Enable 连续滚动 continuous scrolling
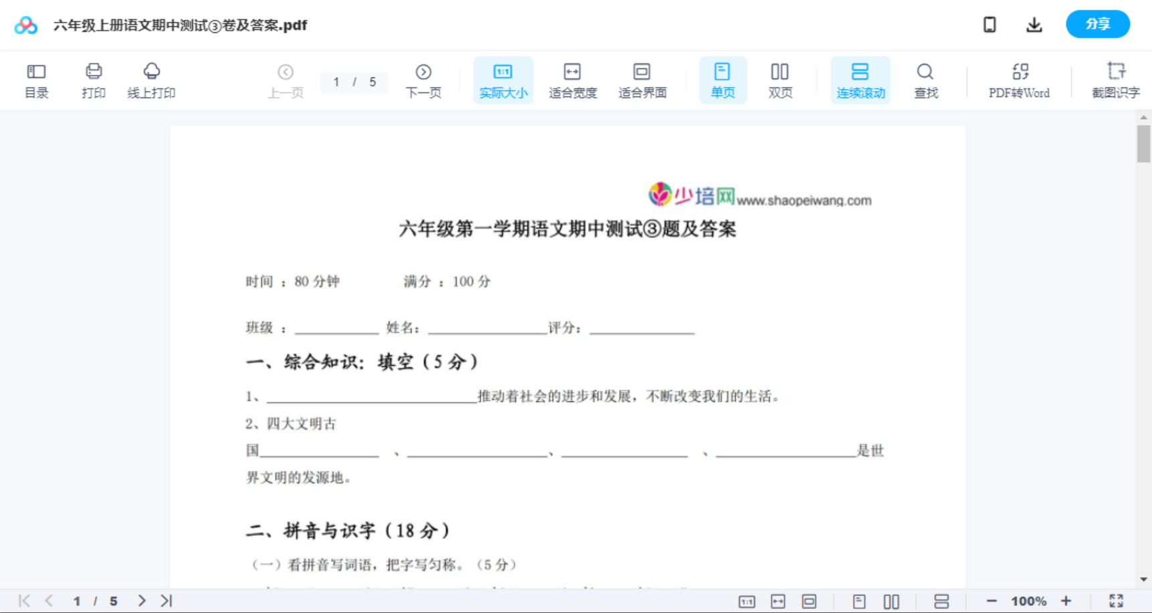Screen dimensions: 1152x613 point(860,80)
